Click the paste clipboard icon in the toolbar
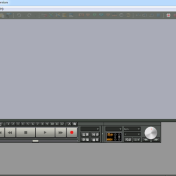Image resolution: width=176 pixels, height=176 pixels. [x=2, y=16]
